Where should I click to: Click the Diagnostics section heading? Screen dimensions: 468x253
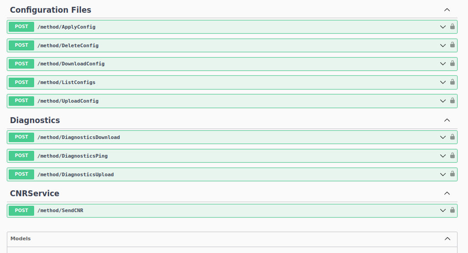[35, 120]
